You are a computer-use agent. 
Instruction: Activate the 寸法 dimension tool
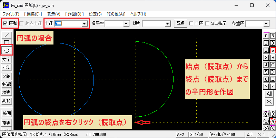7,67
